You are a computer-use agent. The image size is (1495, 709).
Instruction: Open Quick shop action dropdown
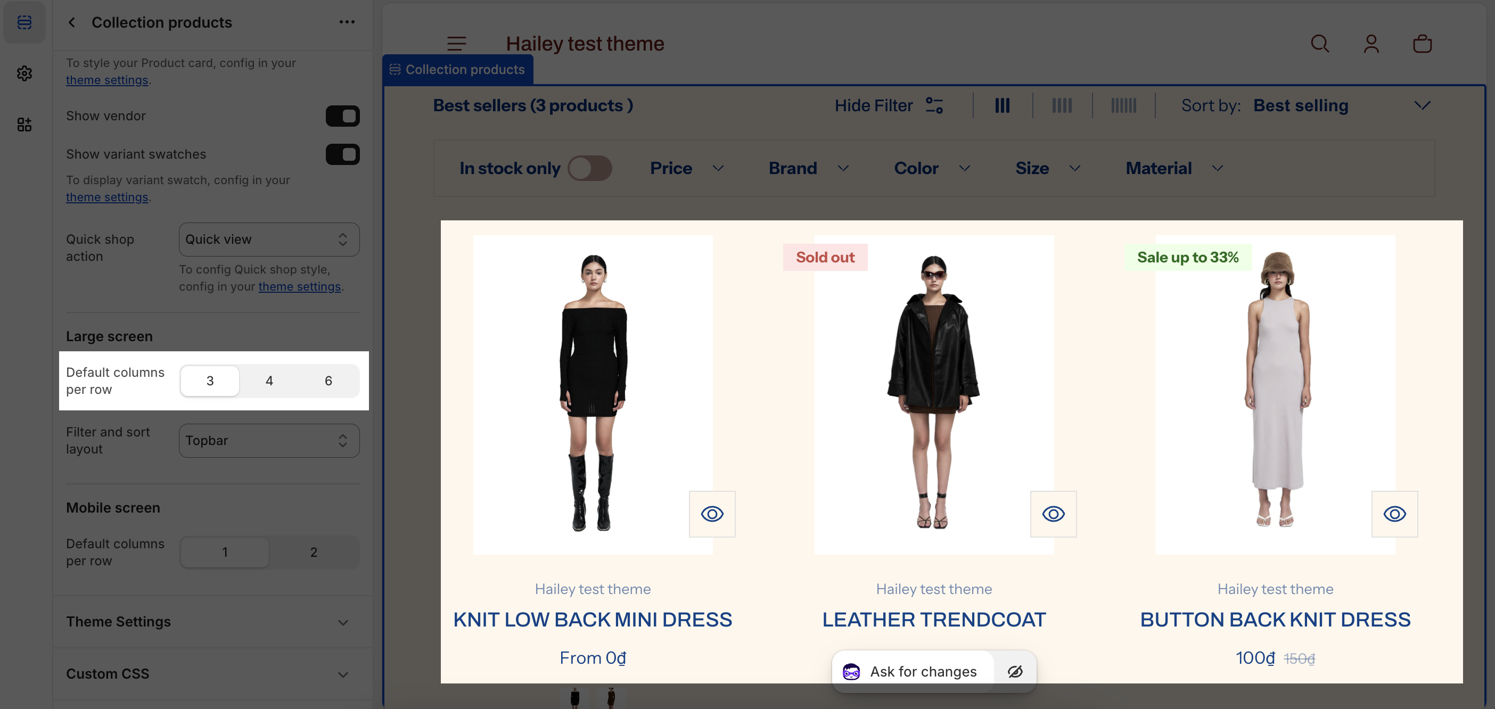click(x=269, y=240)
